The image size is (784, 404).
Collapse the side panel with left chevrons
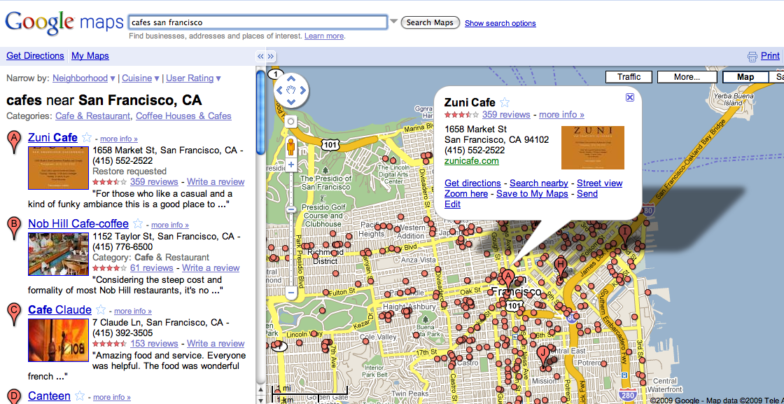(x=260, y=56)
